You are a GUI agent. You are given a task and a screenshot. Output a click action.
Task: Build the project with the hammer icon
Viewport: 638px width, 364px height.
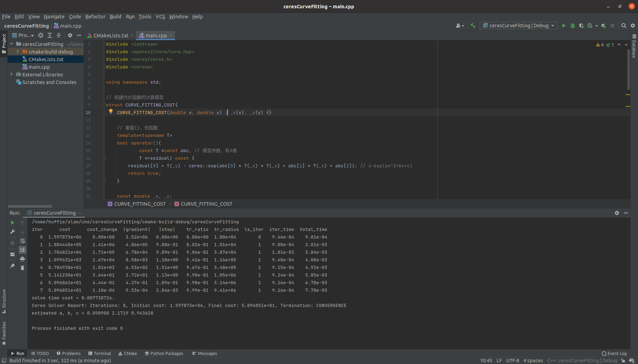pos(473,26)
